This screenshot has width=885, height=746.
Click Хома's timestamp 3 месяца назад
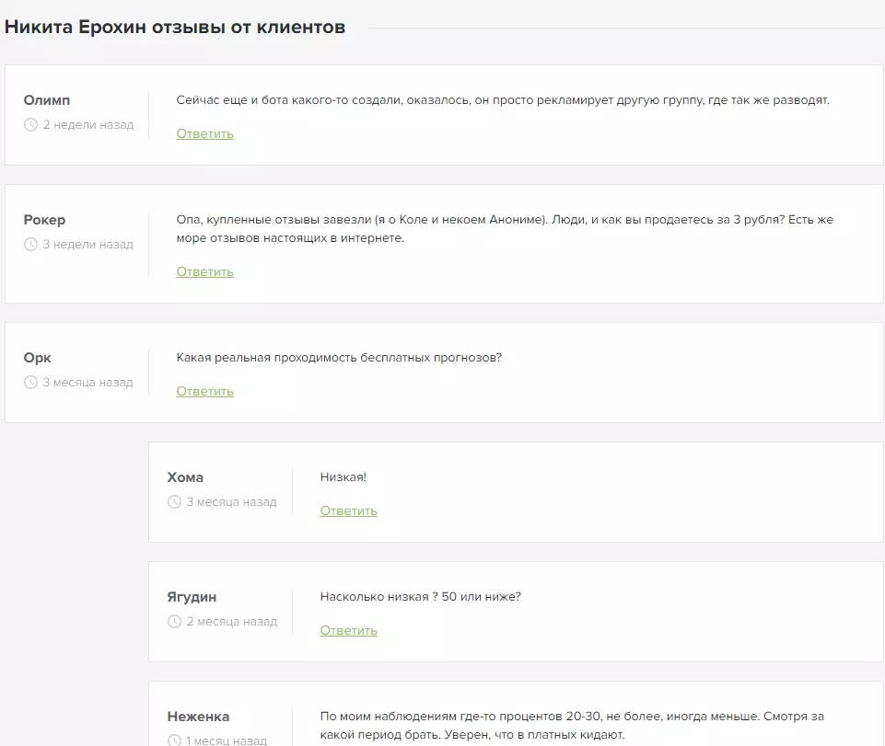pos(232,502)
